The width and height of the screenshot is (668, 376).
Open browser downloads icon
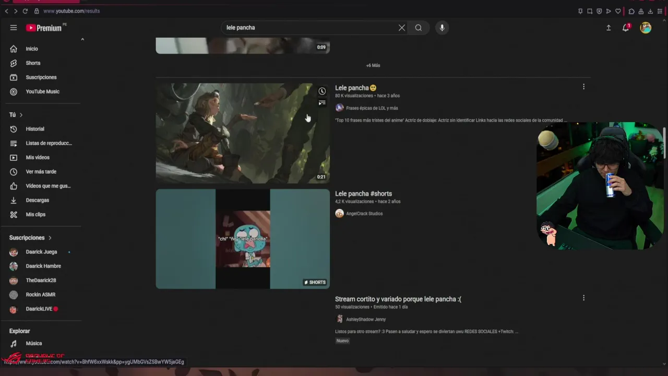coord(650,11)
